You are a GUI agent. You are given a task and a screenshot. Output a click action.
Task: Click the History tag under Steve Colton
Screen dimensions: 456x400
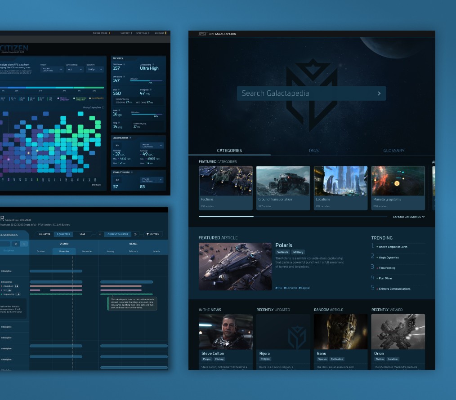[219, 359]
